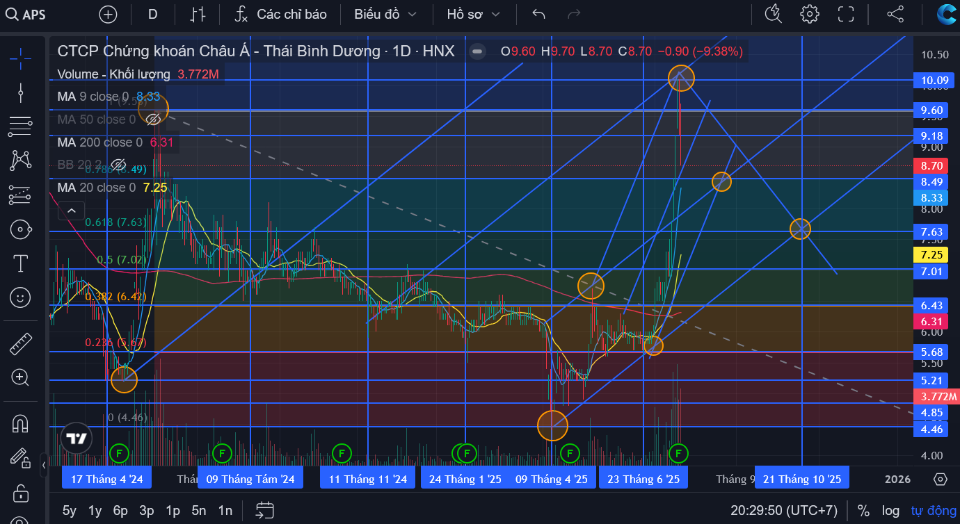The image size is (960, 524).
Task: Open the Các chỉ báo indicators dialog
Action: click(x=280, y=14)
